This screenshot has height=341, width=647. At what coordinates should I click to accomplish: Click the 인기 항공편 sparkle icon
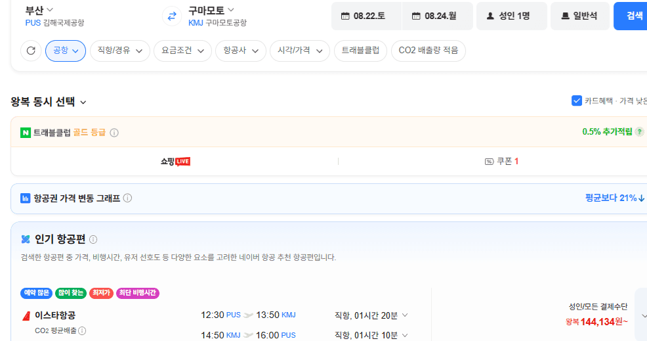pyautogui.click(x=26, y=239)
